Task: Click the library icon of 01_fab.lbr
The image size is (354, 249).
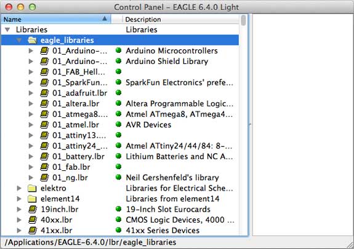Action: (x=44, y=167)
